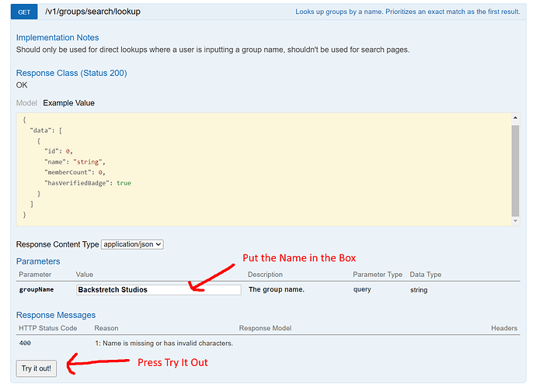
Task: Focus the groupName value input field
Action: point(158,290)
